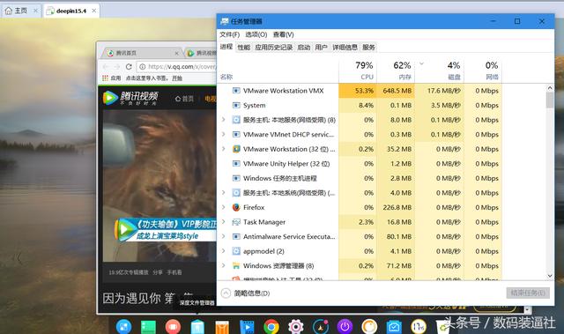Open Deepin File Manager from the dock
564x334 pixels.
tap(197, 327)
